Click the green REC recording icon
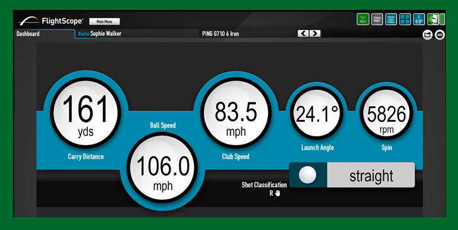Viewport: 458px width, 230px height. coord(363,19)
